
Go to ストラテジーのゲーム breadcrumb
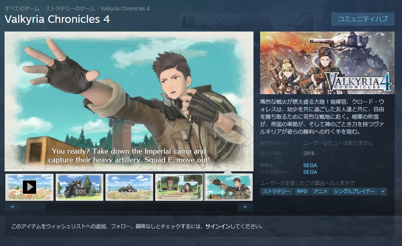point(70,8)
